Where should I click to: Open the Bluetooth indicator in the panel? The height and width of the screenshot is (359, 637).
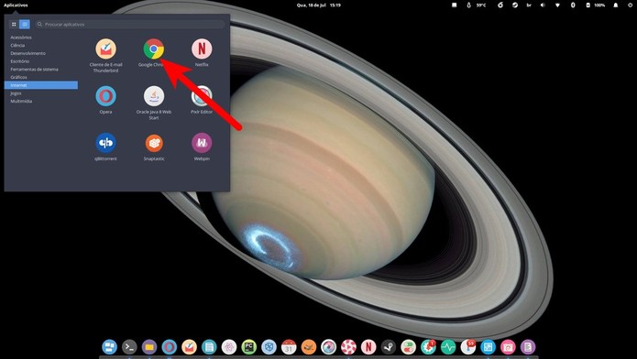click(x=573, y=5)
